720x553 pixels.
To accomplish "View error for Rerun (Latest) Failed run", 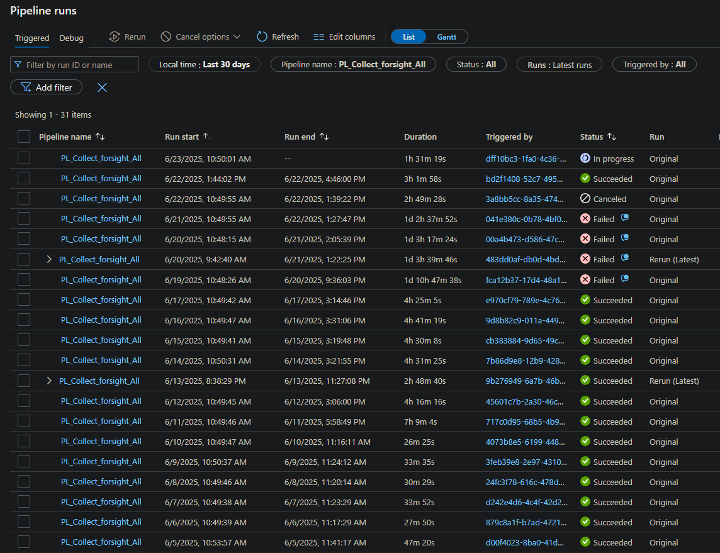I will 625,259.
